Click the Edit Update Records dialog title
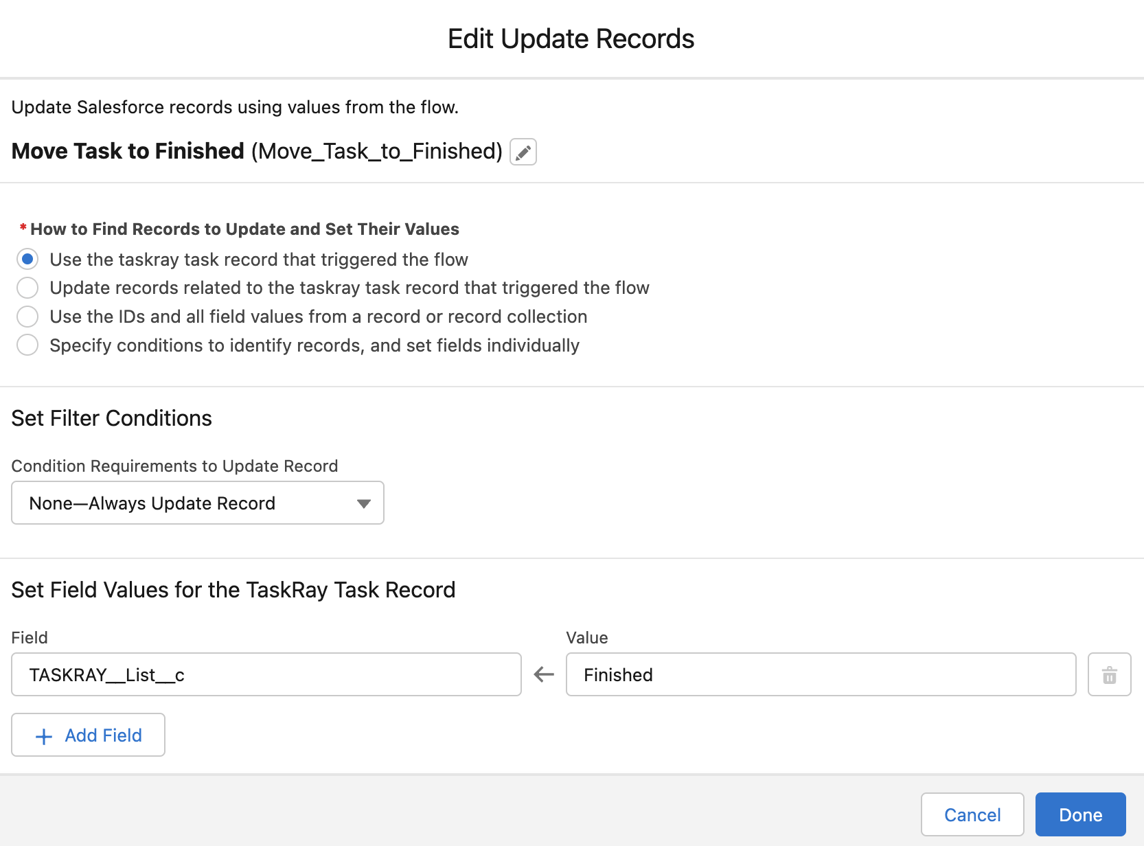Screen dimensions: 1144x846 [571, 39]
